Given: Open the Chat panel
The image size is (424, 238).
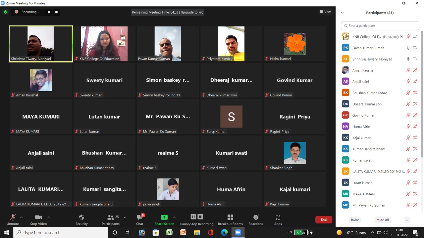Looking at the screenshot, I should (140, 219).
